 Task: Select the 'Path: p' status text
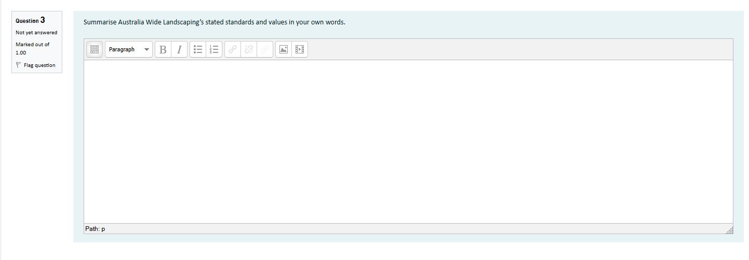coord(95,229)
